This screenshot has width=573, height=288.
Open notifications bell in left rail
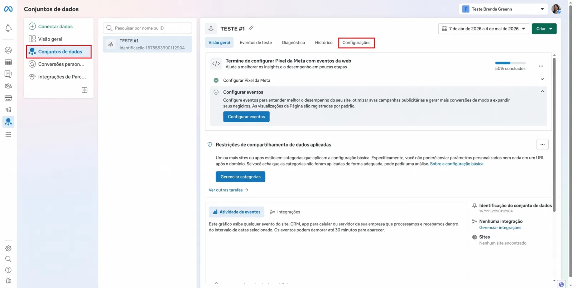click(x=8, y=28)
